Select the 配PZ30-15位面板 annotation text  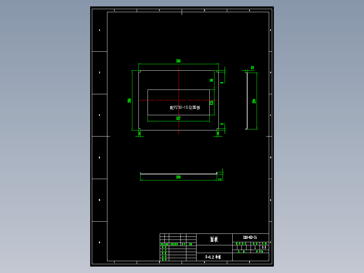coord(185,107)
